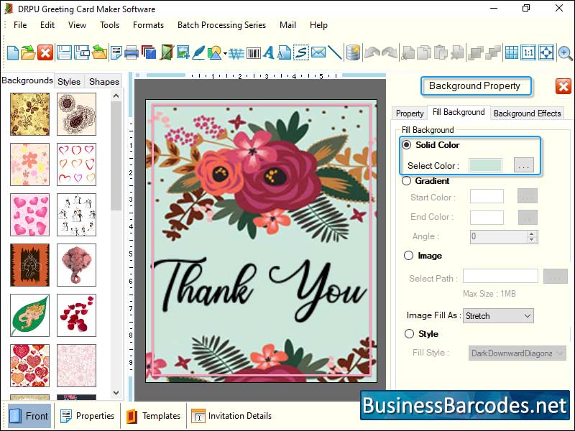This screenshot has height=431, width=575.
Task: Switch to the Background Effects tab
Action: [x=528, y=113]
